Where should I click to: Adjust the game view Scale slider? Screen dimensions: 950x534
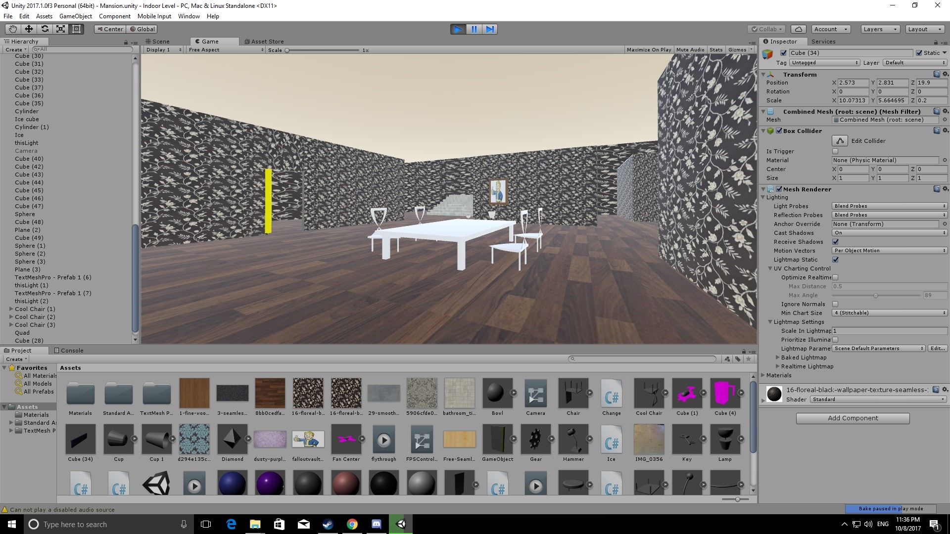(x=287, y=50)
